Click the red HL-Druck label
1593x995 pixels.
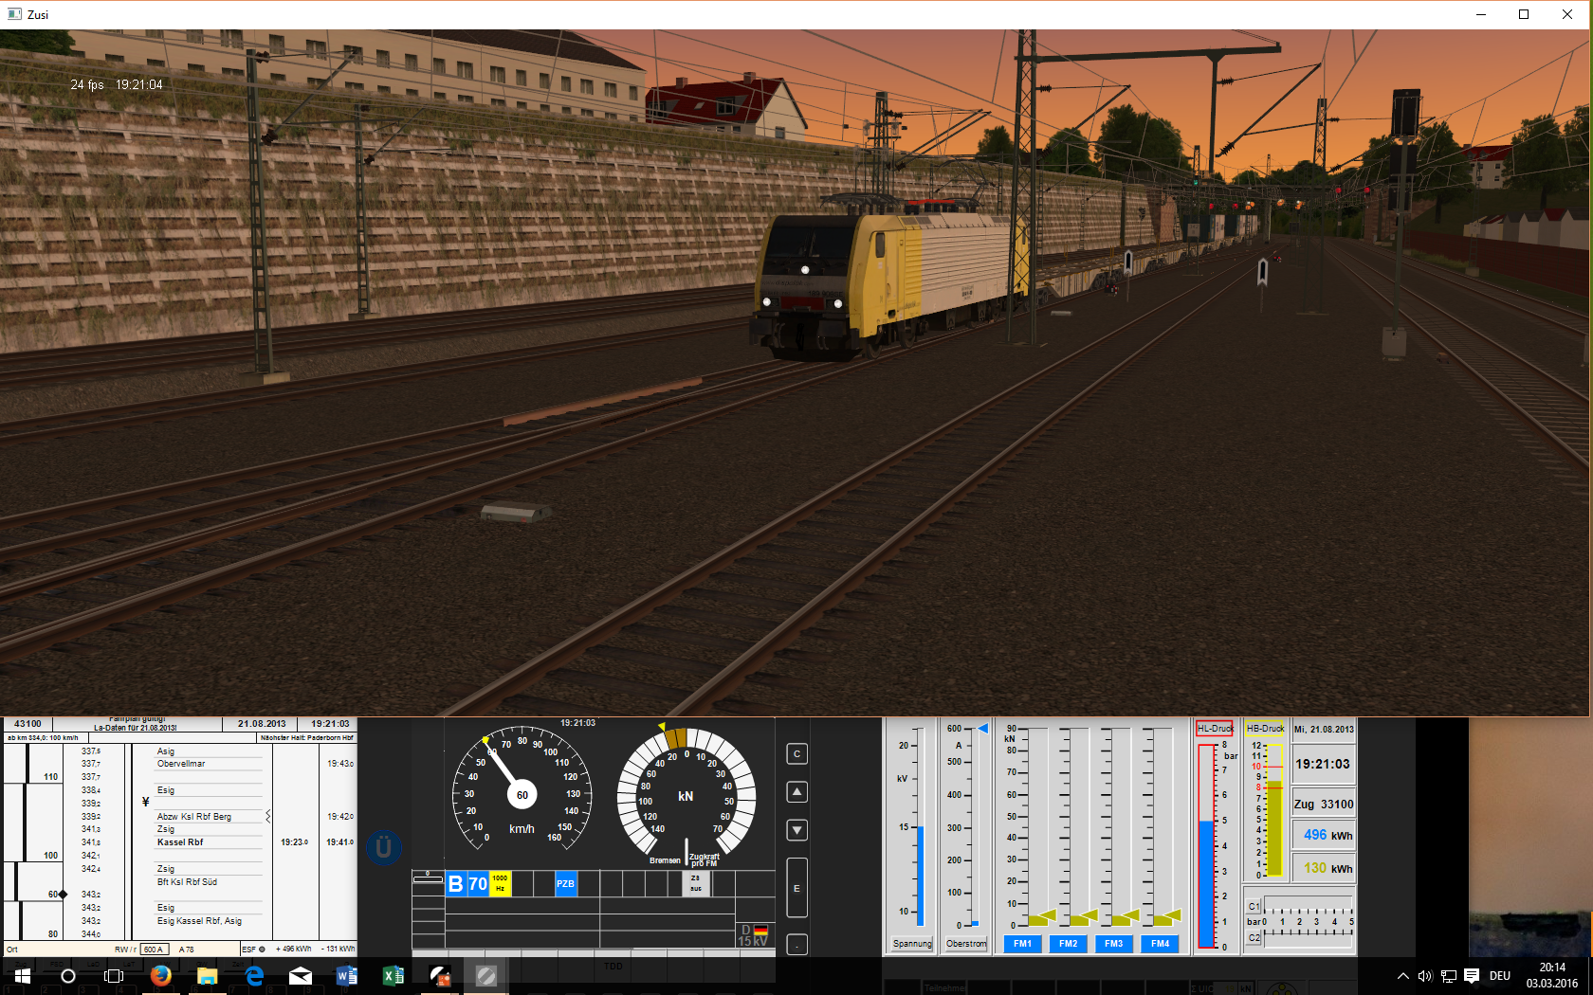pos(1215,729)
